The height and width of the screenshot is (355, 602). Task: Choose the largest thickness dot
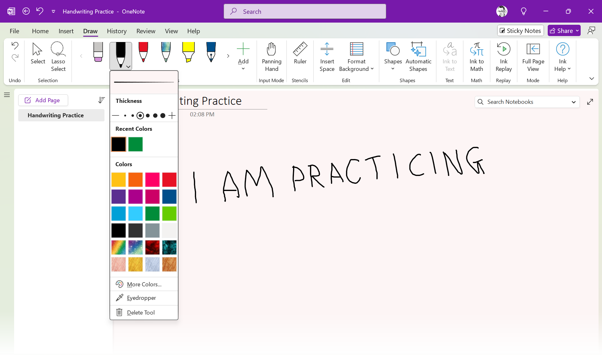tap(163, 116)
